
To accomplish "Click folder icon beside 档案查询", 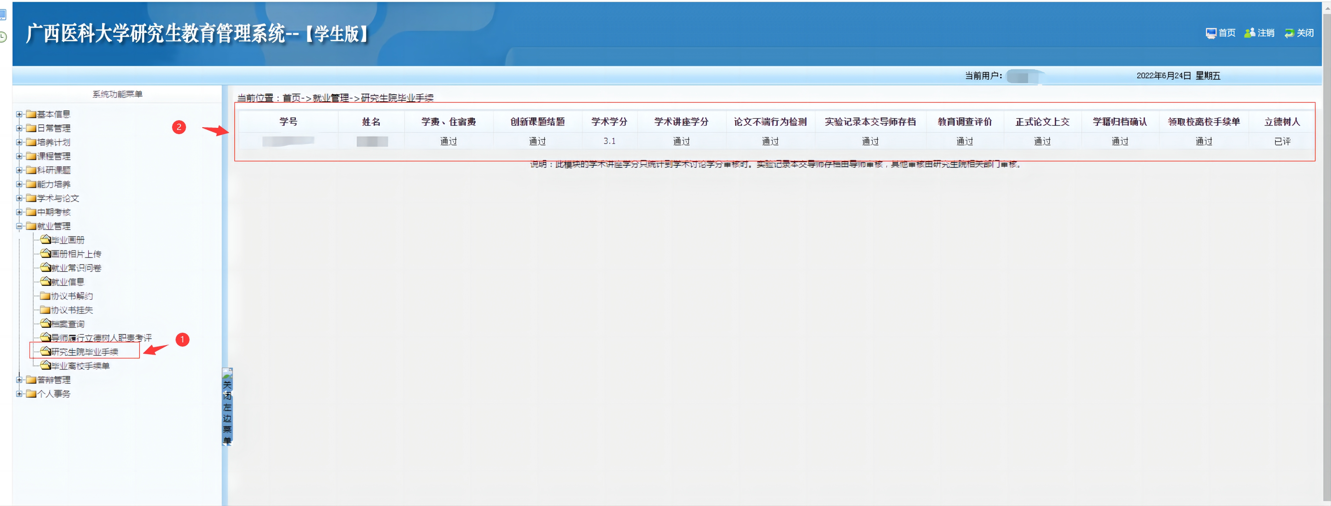I will point(45,324).
